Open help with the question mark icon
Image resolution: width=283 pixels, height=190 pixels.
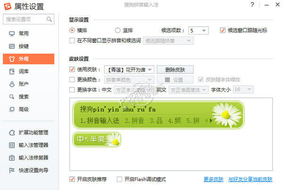pyautogui.click(x=252, y=5)
